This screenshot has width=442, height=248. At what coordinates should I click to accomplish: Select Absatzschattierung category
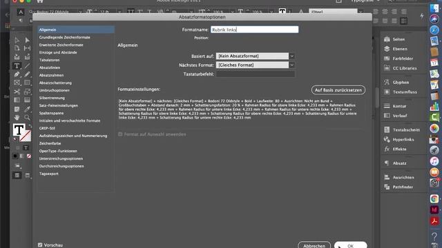coord(55,83)
